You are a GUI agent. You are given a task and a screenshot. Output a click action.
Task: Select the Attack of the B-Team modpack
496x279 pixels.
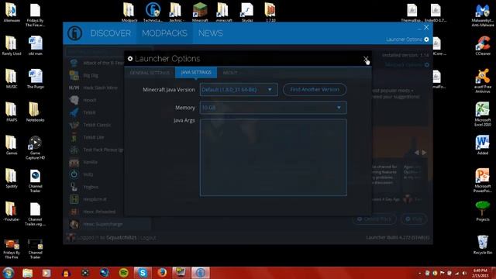97,63
